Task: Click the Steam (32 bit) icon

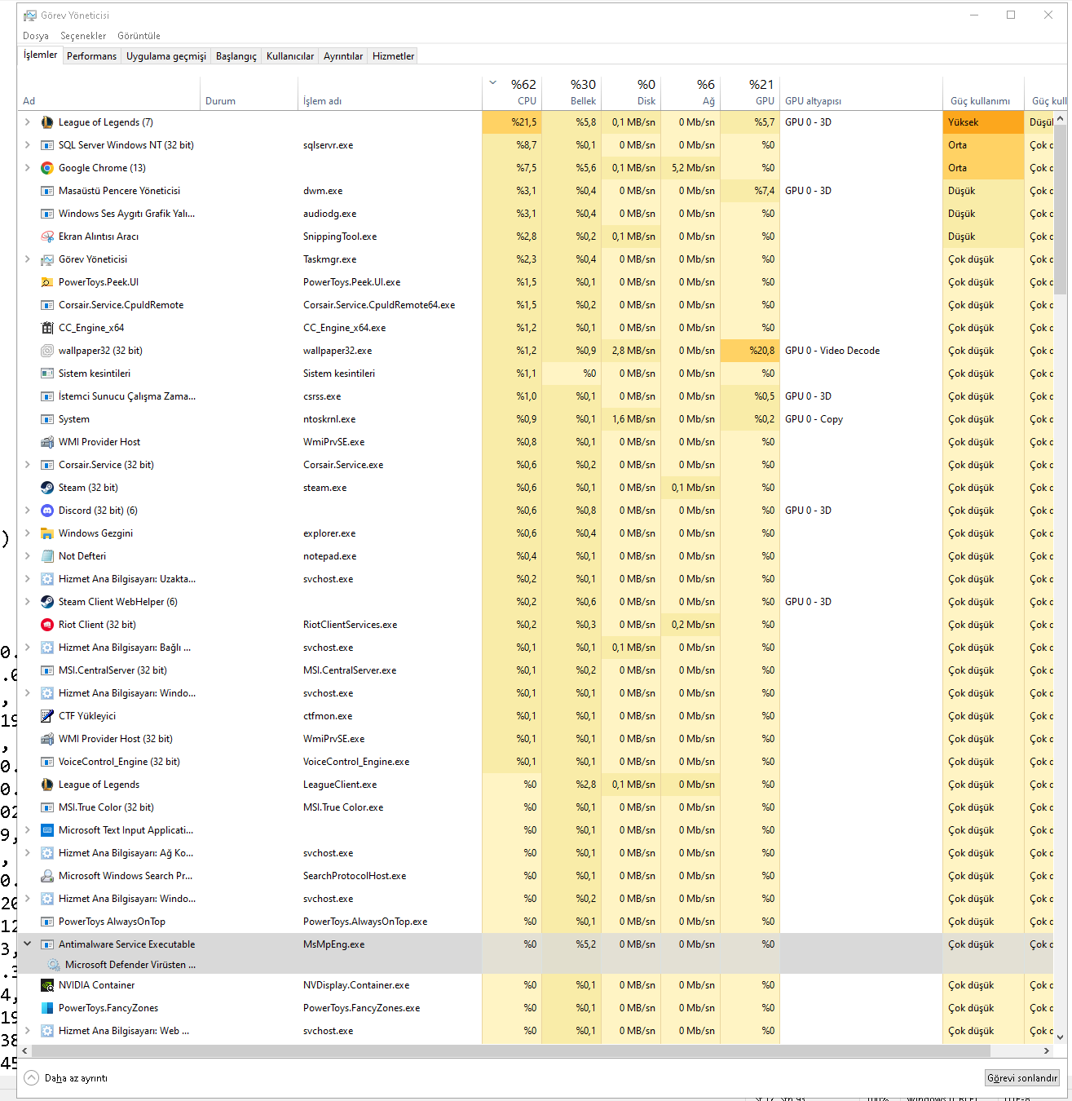Action: tap(47, 488)
